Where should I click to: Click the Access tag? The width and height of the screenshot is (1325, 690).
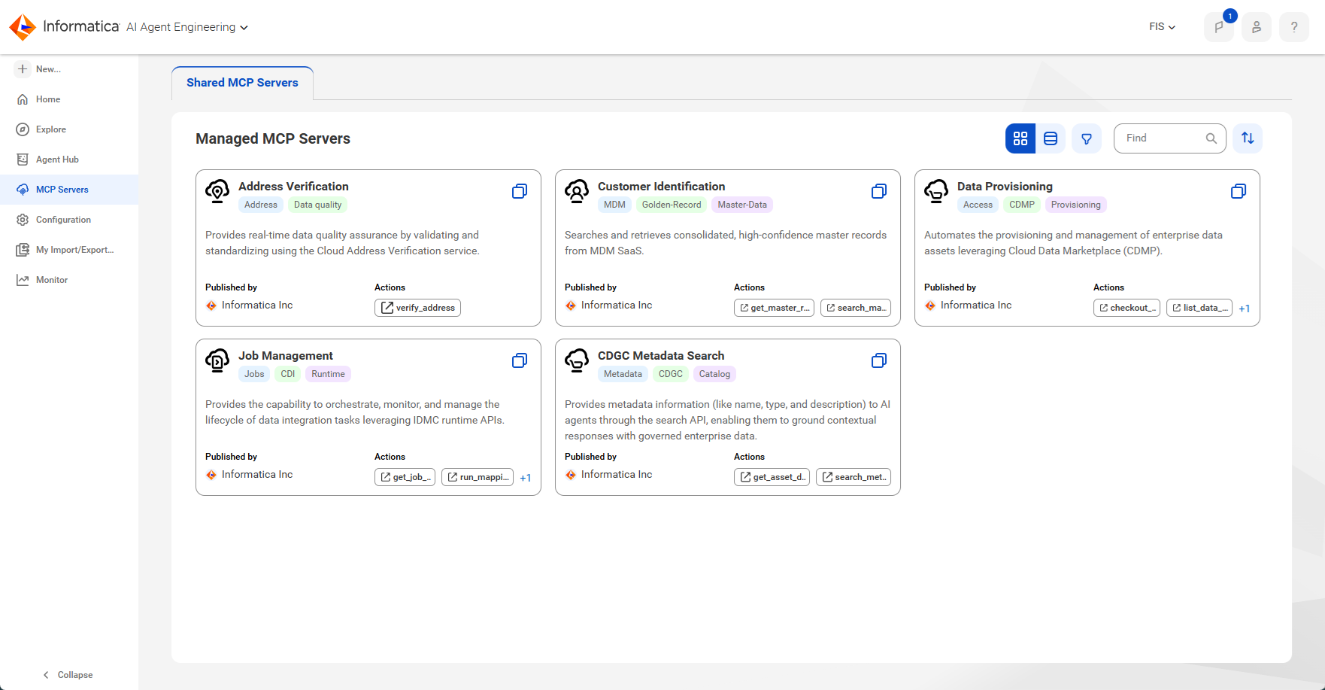(978, 205)
